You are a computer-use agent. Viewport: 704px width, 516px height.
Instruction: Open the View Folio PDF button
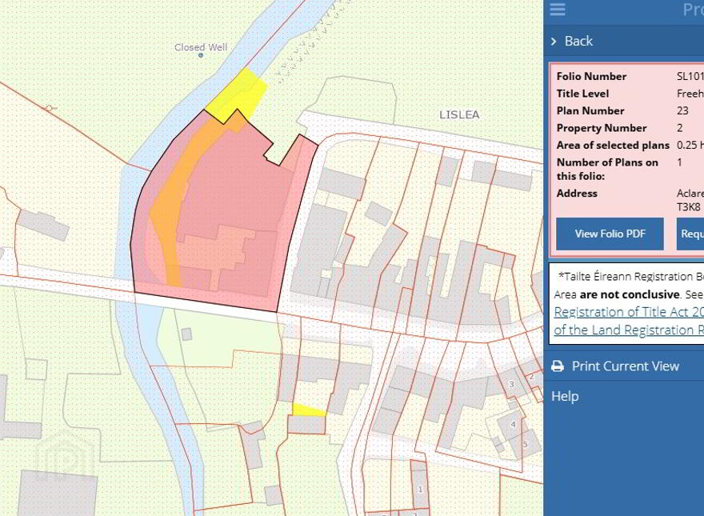pos(610,234)
